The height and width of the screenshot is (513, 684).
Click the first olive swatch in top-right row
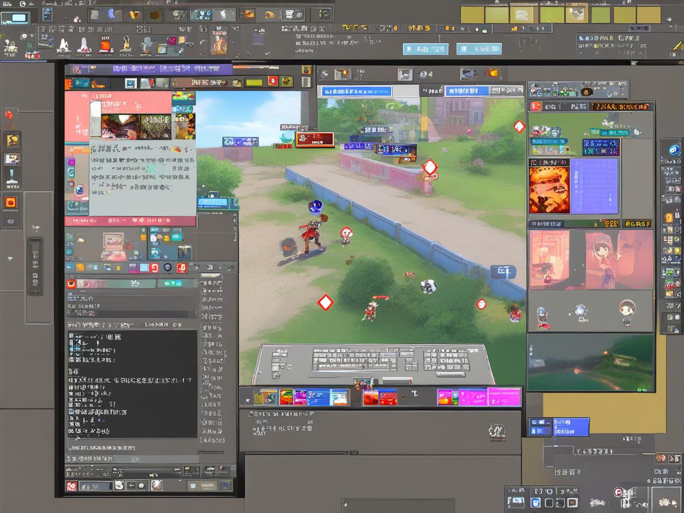click(x=472, y=14)
